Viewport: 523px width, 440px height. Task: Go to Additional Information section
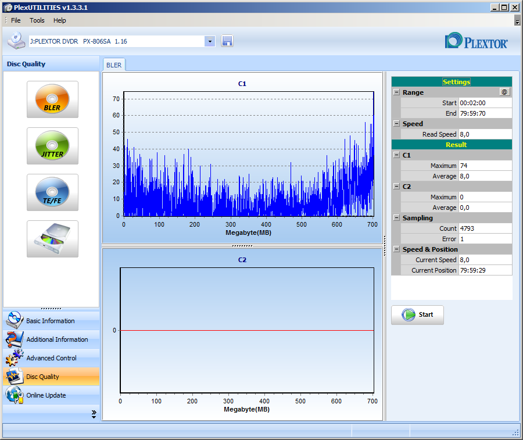51,339
